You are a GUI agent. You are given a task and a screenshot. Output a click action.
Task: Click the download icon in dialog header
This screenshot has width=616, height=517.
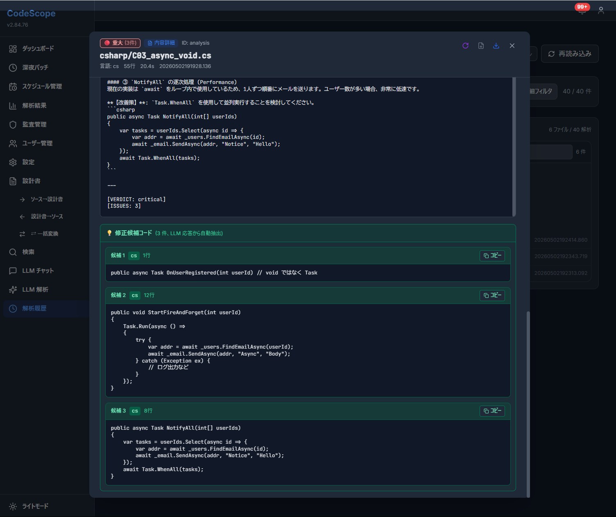tap(496, 46)
